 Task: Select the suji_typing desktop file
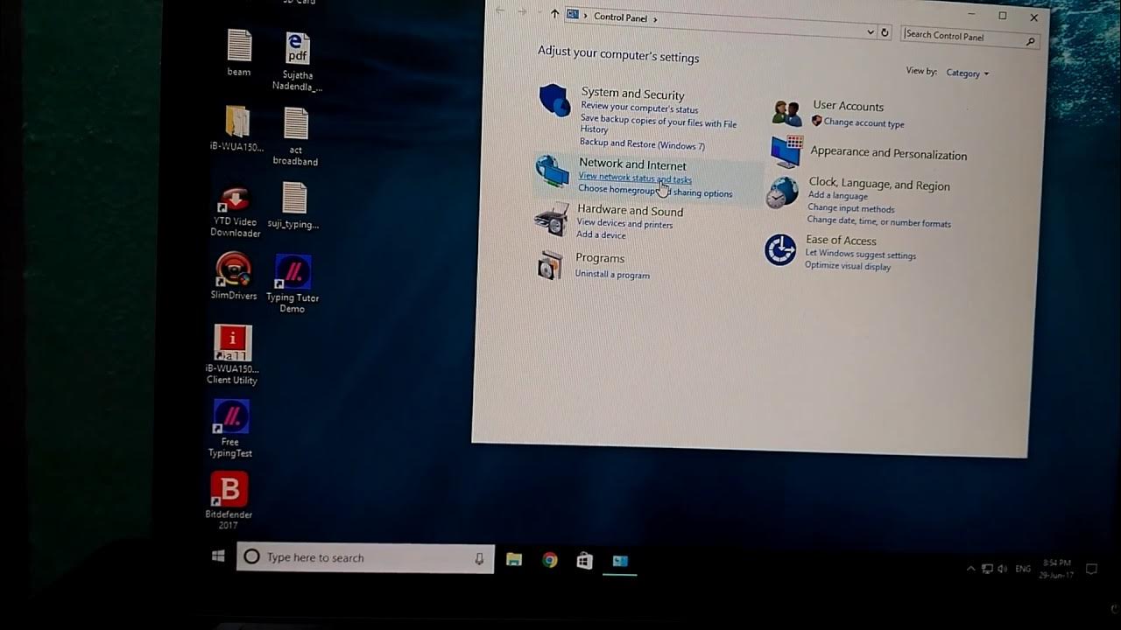(293, 206)
